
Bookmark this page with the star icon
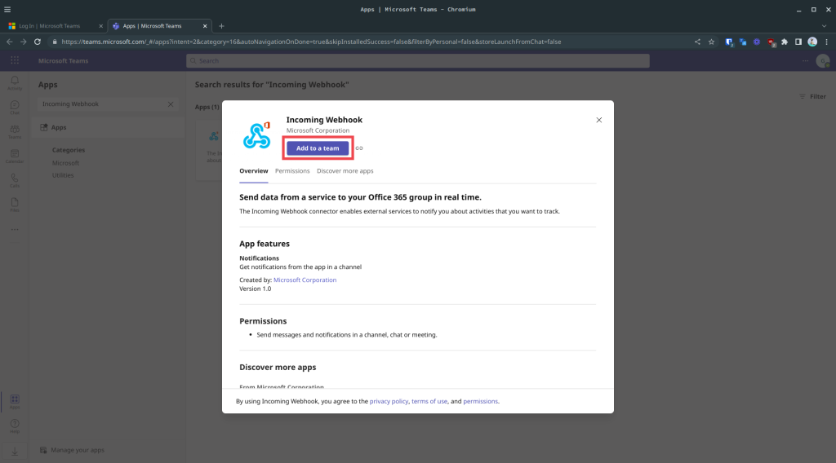[711, 42]
